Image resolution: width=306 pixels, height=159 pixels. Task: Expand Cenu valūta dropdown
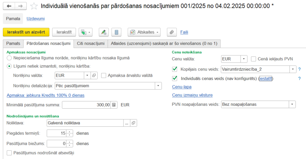(x=244, y=59)
